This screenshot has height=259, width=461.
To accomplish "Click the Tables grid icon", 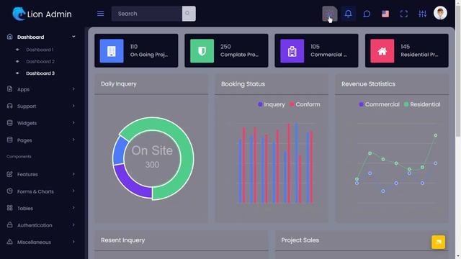I will 9,208.
